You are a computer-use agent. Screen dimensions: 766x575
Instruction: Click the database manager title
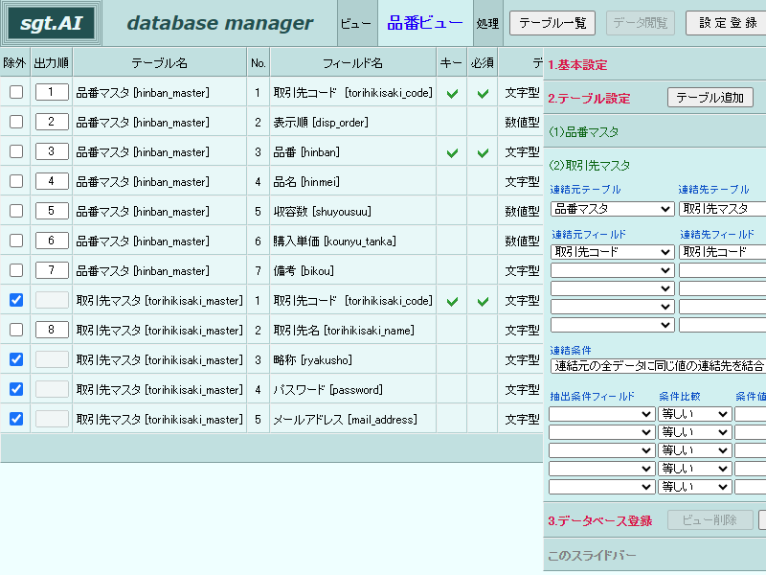click(220, 23)
